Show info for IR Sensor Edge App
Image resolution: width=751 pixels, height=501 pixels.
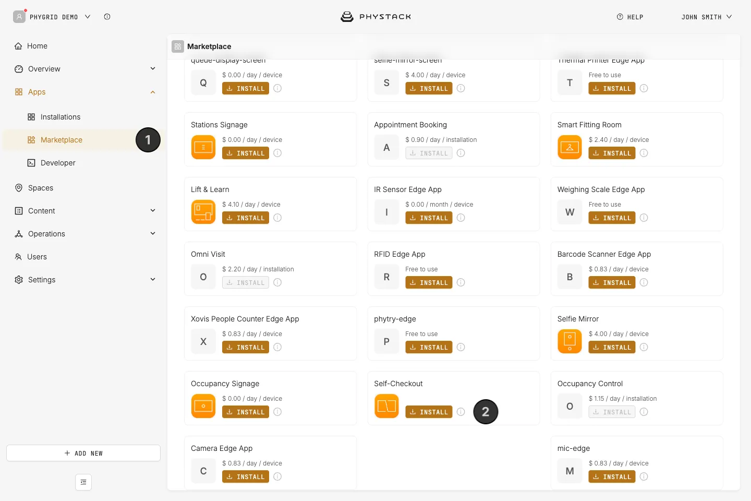[x=461, y=218]
